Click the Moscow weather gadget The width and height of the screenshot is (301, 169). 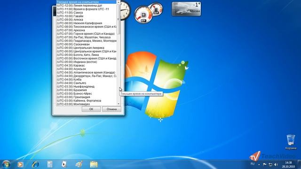(x=186, y=9)
